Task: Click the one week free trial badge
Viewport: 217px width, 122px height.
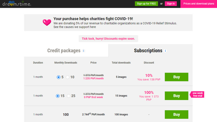Action: [197, 94]
